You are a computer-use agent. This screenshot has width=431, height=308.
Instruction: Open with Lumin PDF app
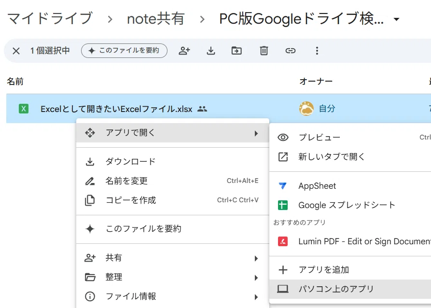(x=350, y=241)
